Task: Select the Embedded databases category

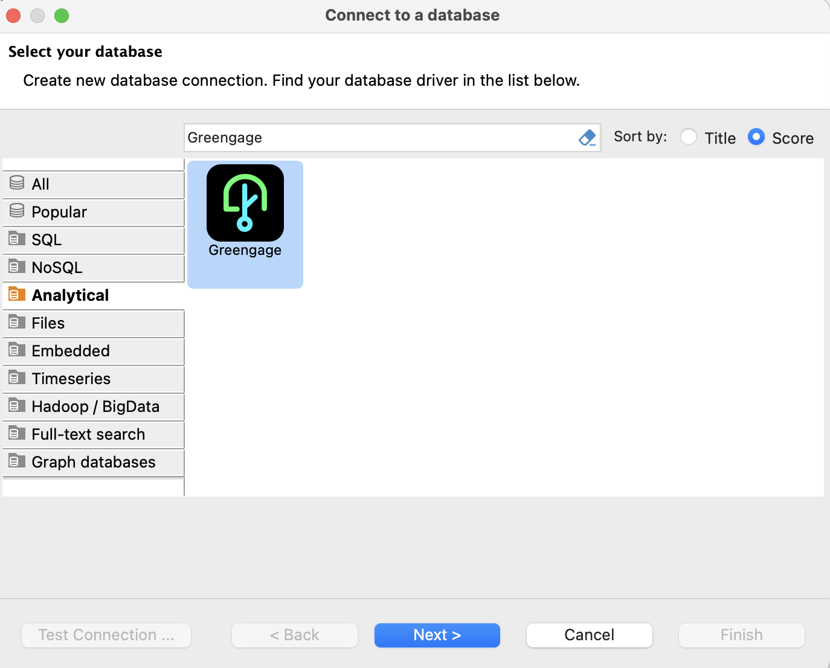Action: [70, 351]
